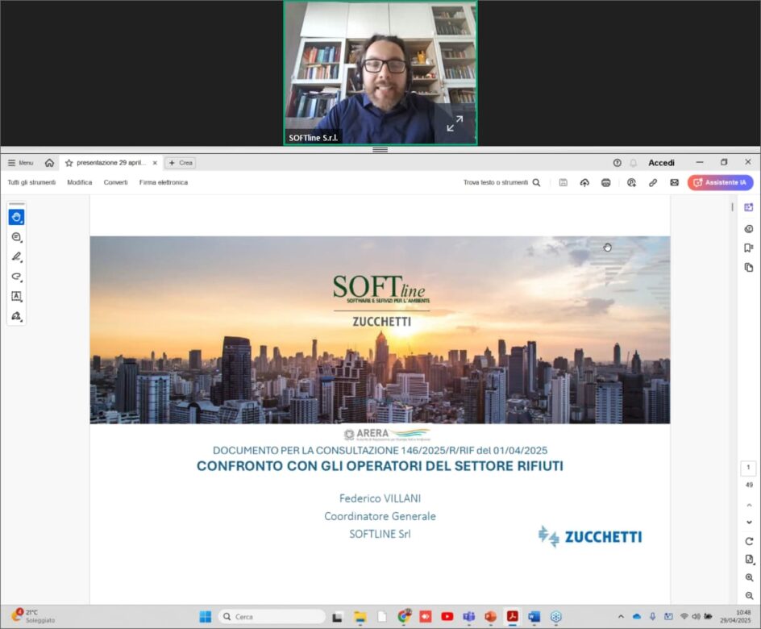
Task: Share the document with others icon
Action: click(x=631, y=182)
